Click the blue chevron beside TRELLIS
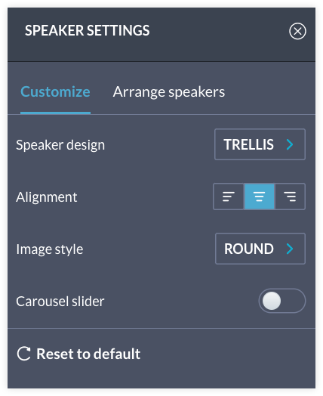The image size is (323, 396). (290, 144)
